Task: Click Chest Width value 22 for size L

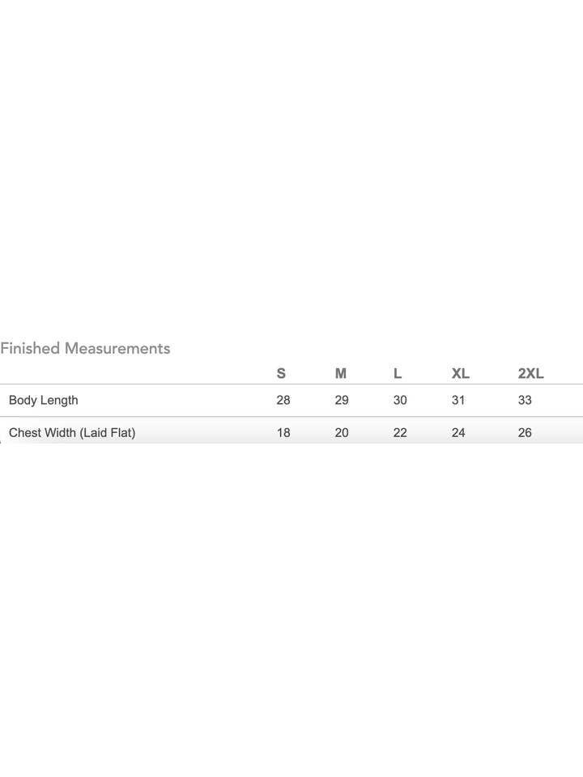Action: [400, 432]
